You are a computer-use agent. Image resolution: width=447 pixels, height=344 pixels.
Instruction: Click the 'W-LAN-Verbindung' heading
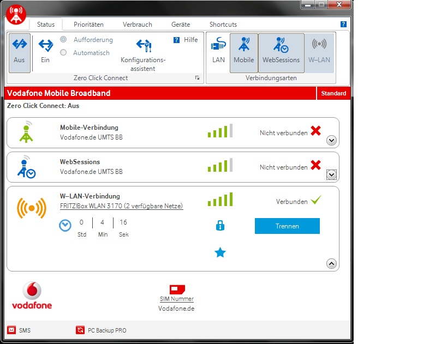pyautogui.click(x=90, y=196)
